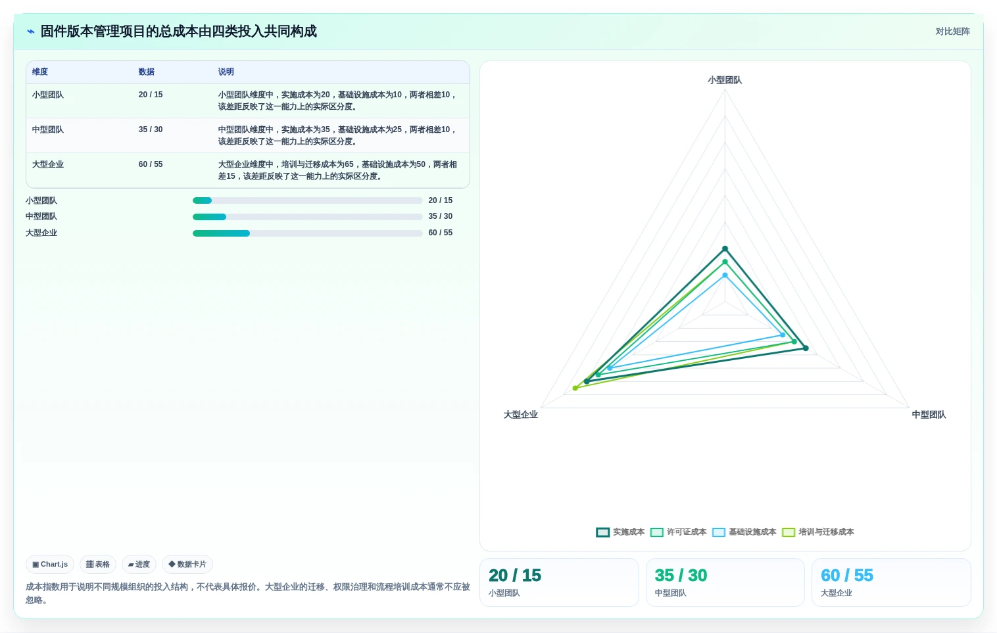
Task: Click the 35 / 30 value beside progress bar
Action: [x=441, y=216]
